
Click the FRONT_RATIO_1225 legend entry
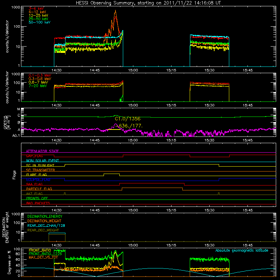click(45, 254)
